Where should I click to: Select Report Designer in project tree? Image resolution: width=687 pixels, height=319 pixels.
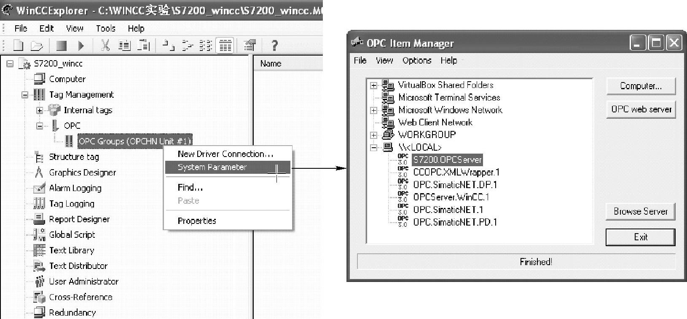79,219
